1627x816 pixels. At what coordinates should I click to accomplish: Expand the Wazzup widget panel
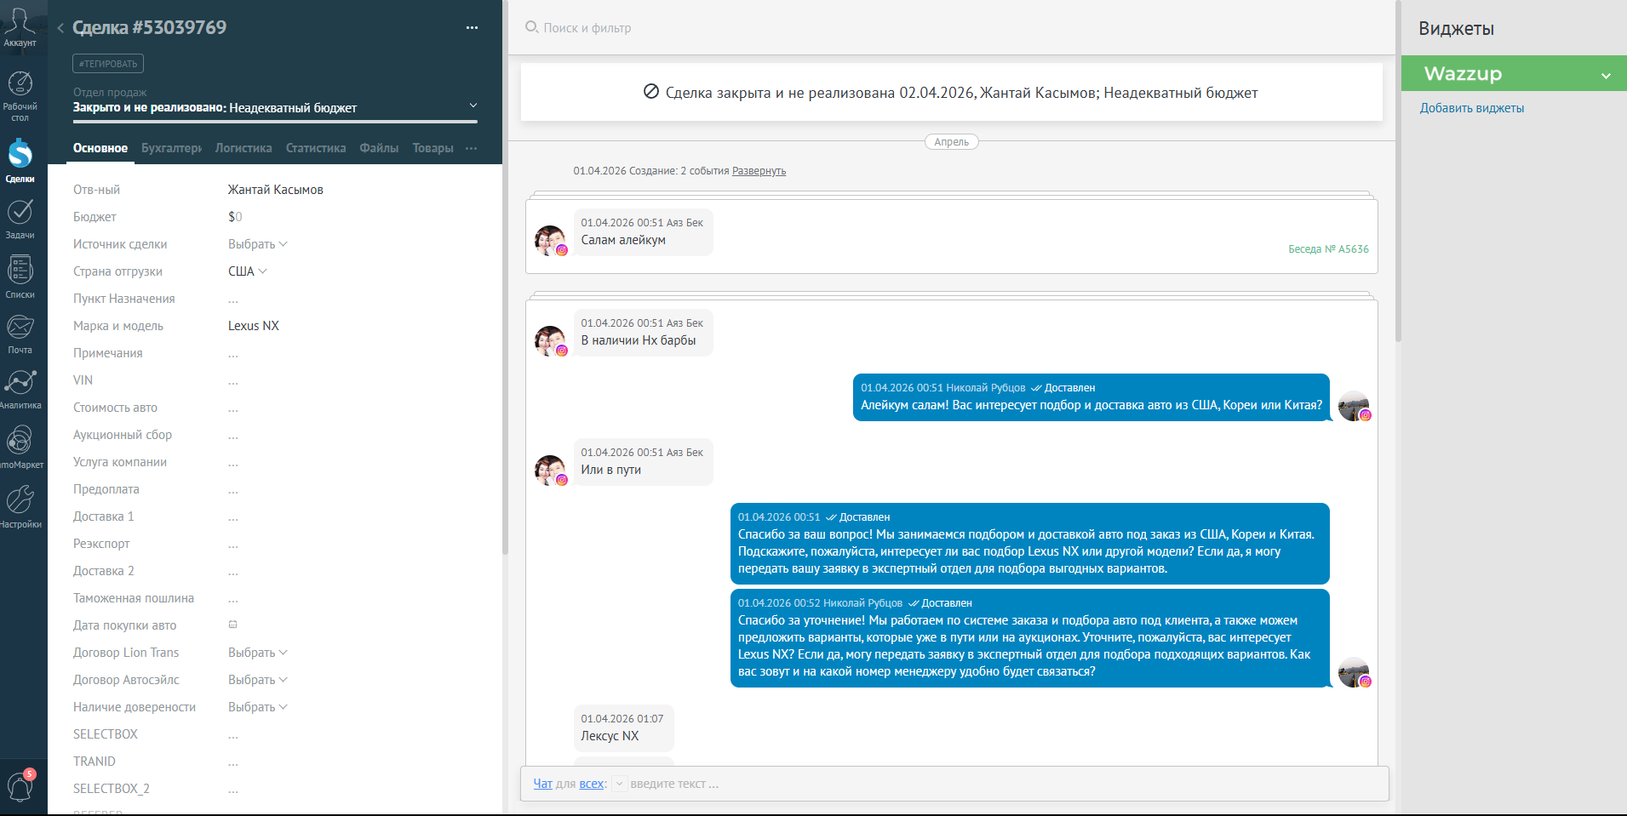[x=1606, y=75]
